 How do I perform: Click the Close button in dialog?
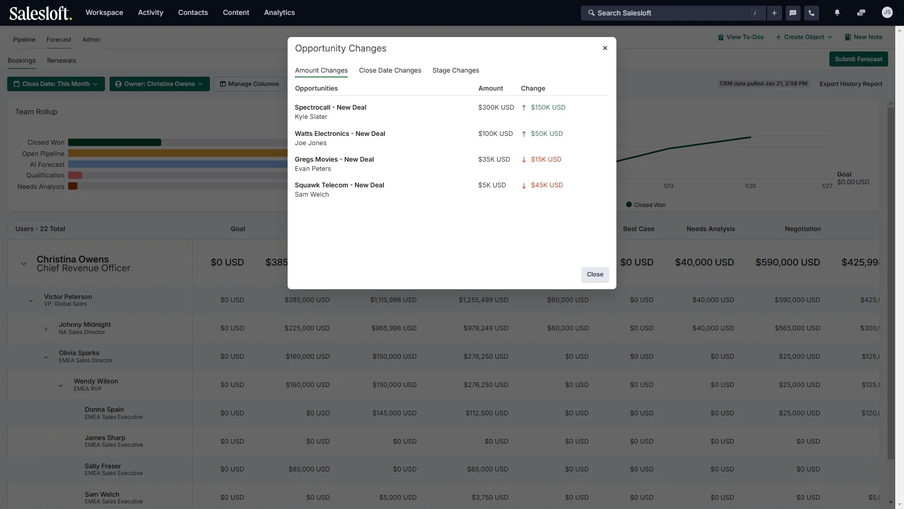595,274
